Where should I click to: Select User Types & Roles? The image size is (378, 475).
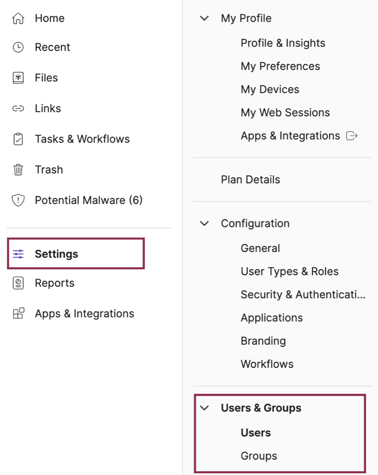[290, 271]
